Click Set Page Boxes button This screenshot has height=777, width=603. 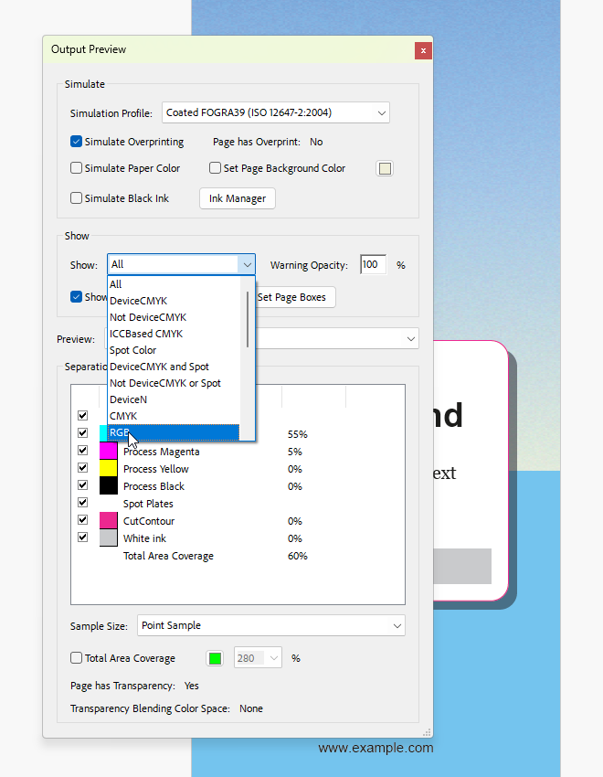click(295, 297)
